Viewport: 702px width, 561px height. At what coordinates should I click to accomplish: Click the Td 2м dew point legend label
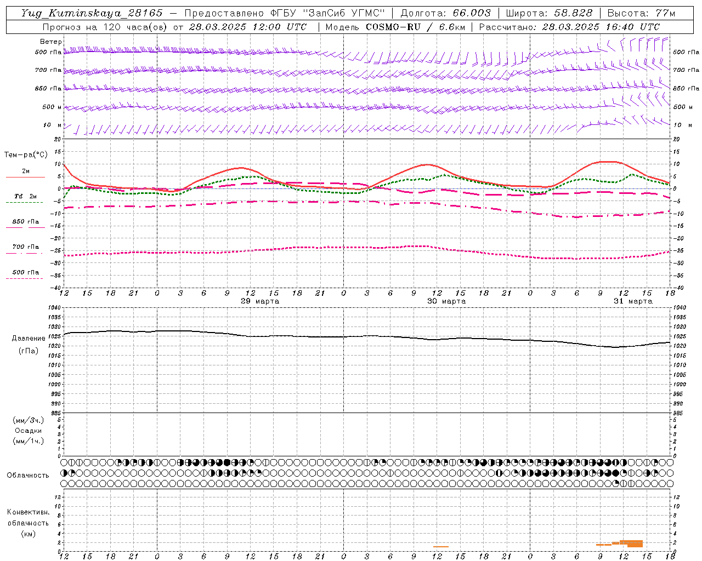click(x=25, y=196)
